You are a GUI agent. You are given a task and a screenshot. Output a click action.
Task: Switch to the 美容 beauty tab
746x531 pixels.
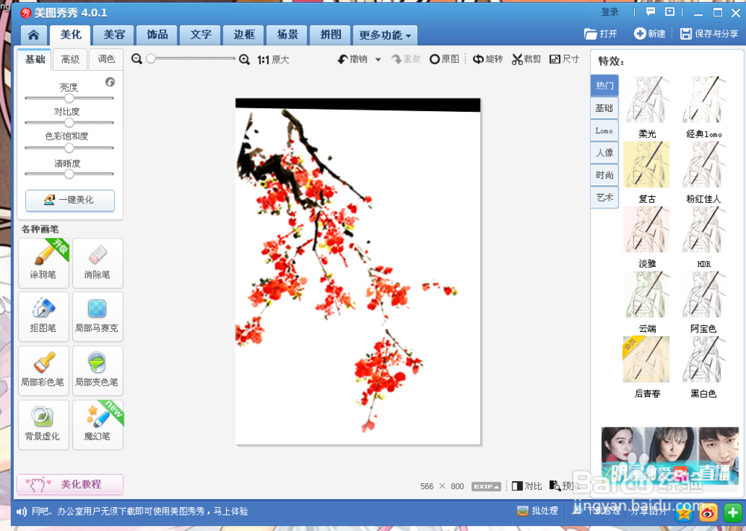114,35
